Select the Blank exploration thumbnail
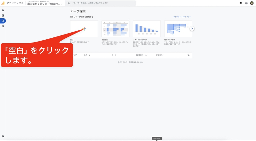The image size is (256, 141). point(84,29)
